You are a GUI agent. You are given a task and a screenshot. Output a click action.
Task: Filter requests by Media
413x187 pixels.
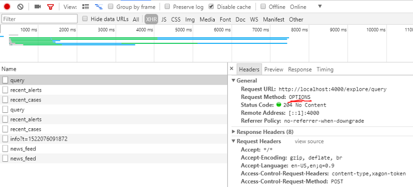click(x=208, y=20)
